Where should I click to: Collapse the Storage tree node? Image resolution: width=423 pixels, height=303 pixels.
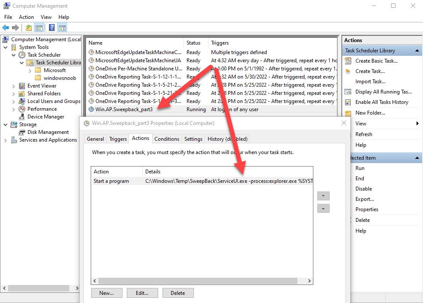(x=6, y=125)
